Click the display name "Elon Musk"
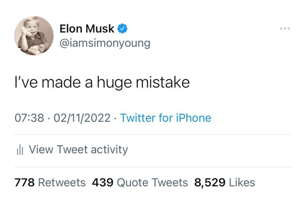 pos(87,28)
